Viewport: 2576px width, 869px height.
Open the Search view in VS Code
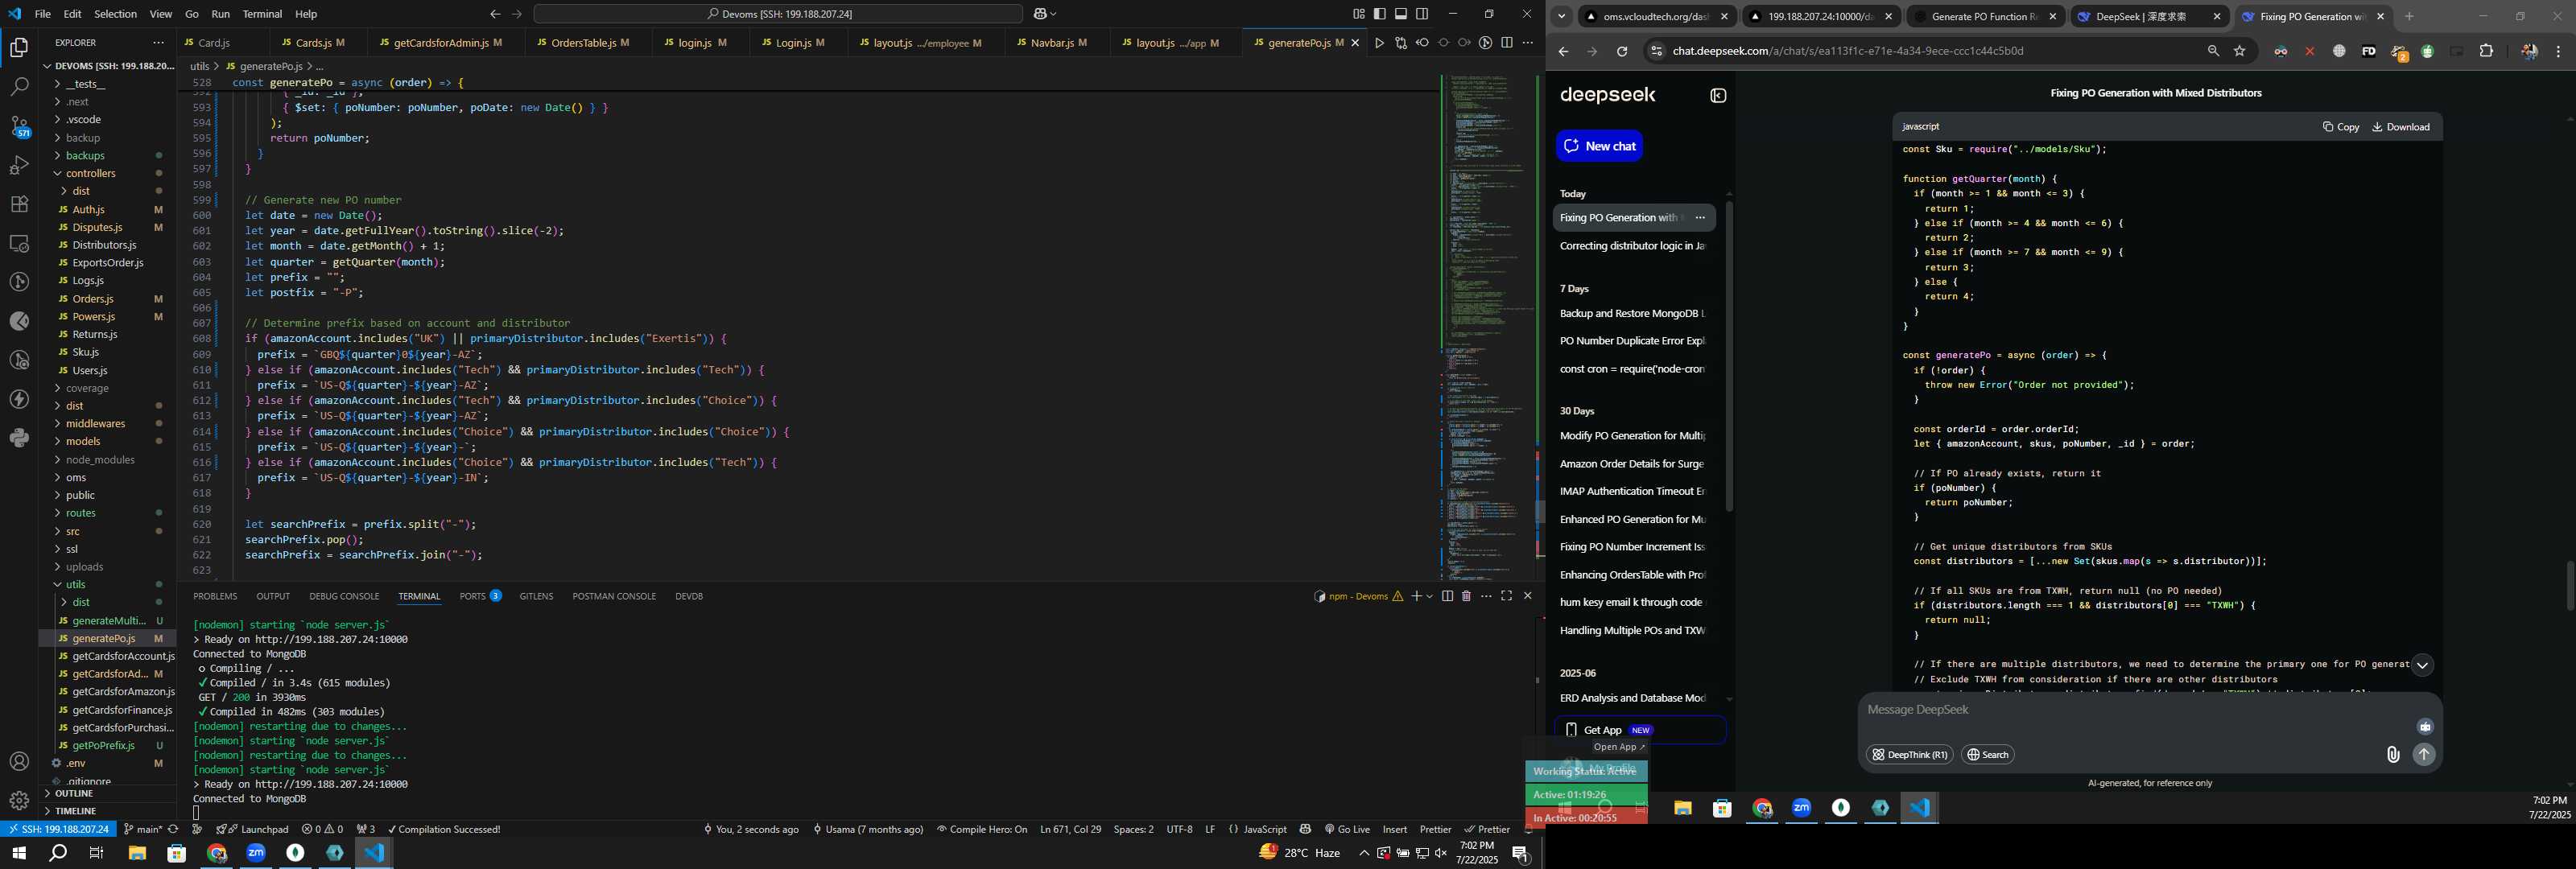point(19,87)
